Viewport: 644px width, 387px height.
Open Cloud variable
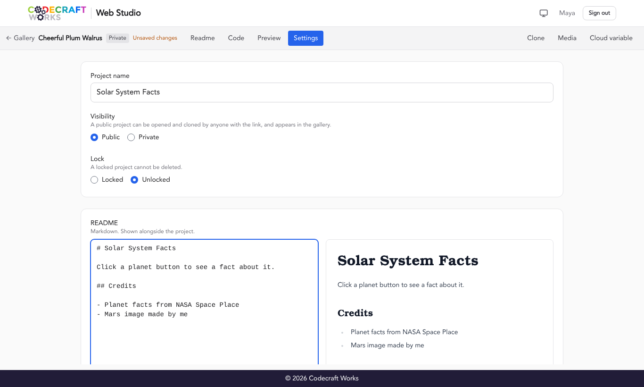point(611,38)
